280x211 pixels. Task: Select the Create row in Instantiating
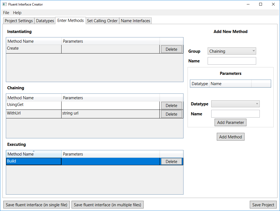click(x=95, y=49)
